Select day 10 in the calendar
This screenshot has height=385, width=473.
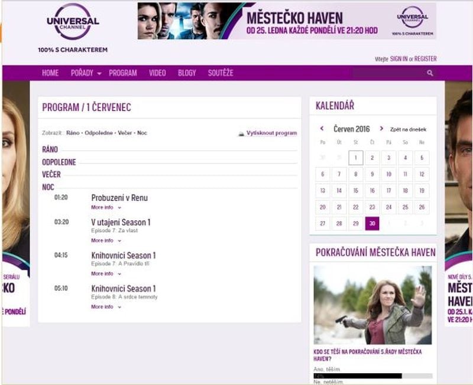[x=389, y=174]
